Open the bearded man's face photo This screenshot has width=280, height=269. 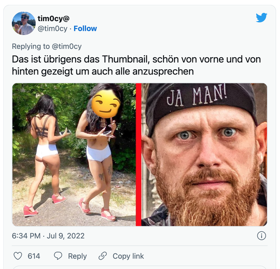[x=204, y=155]
